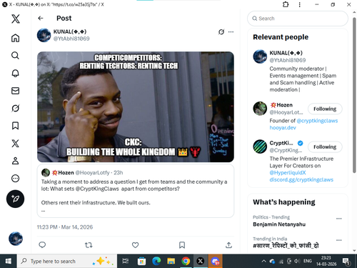Go to Home in the sidebar
The width and height of the screenshot is (357, 268).
pyautogui.click(x=15, y=38)
